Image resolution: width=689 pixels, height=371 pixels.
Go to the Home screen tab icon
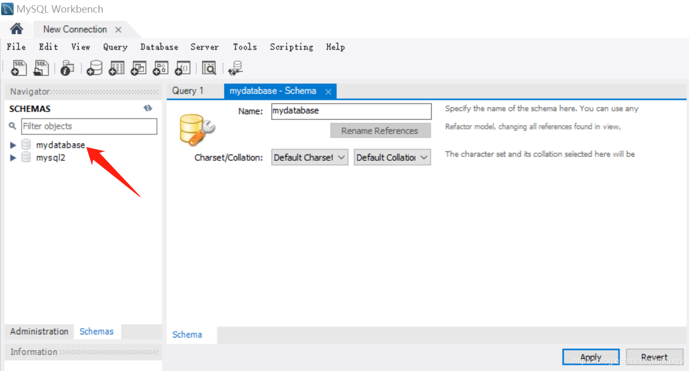pos(17,29)
